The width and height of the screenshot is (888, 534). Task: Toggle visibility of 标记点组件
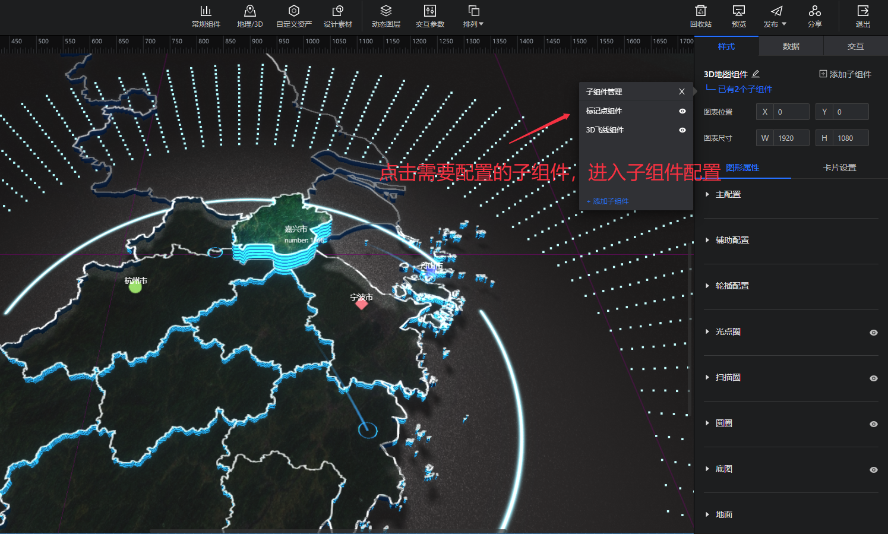click(682, 111)
